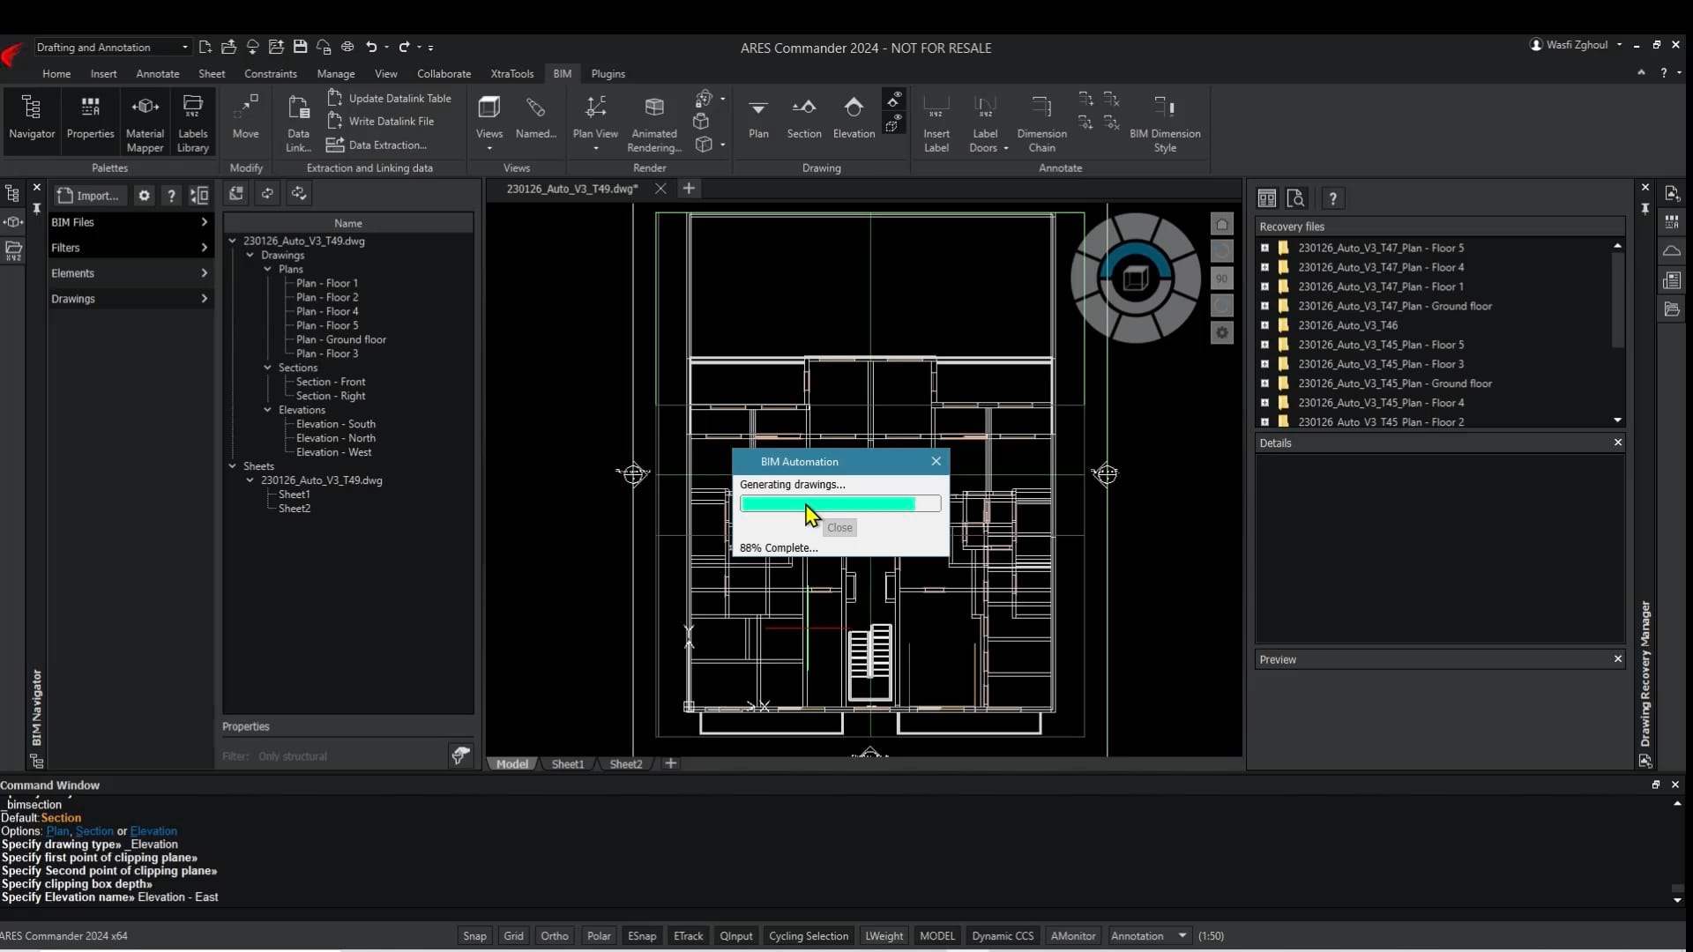The width and height of the screenshot is (1693, 952).
Task: Switch to the Home ribbon tab
Action: (x=56, y=74)
